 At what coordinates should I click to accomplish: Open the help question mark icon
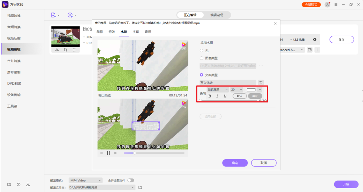coord(19,184)
